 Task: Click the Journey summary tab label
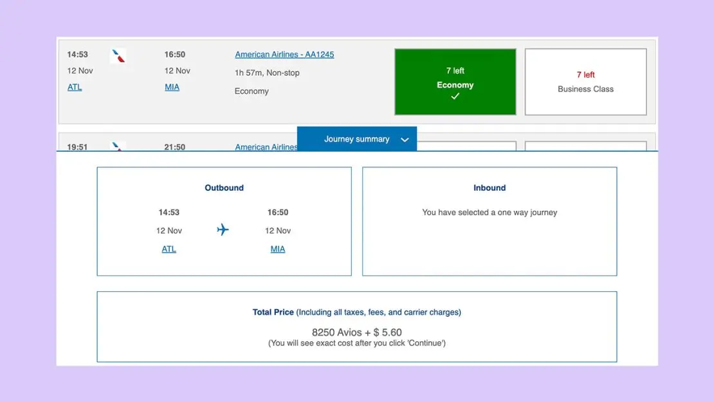[x=356, y=139]
